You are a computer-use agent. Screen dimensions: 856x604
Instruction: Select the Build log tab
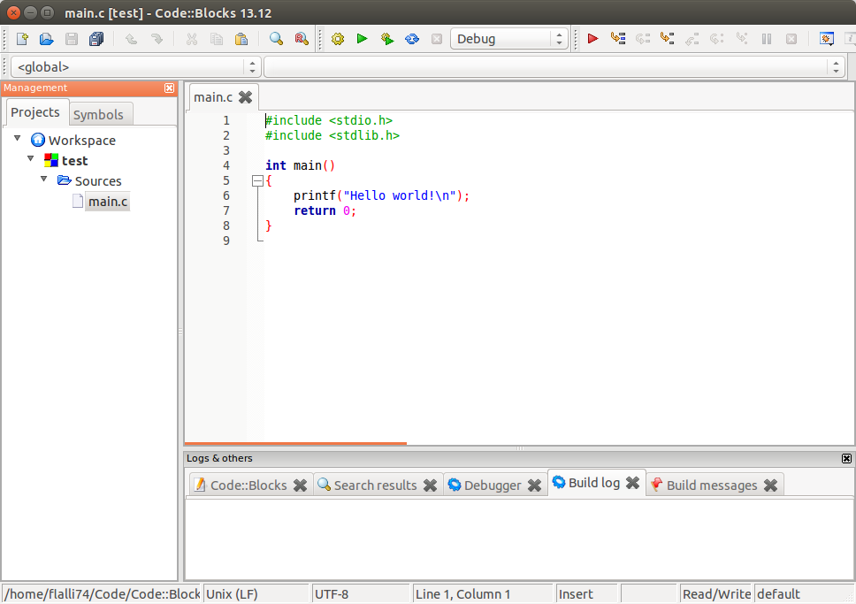coord(594,483)
